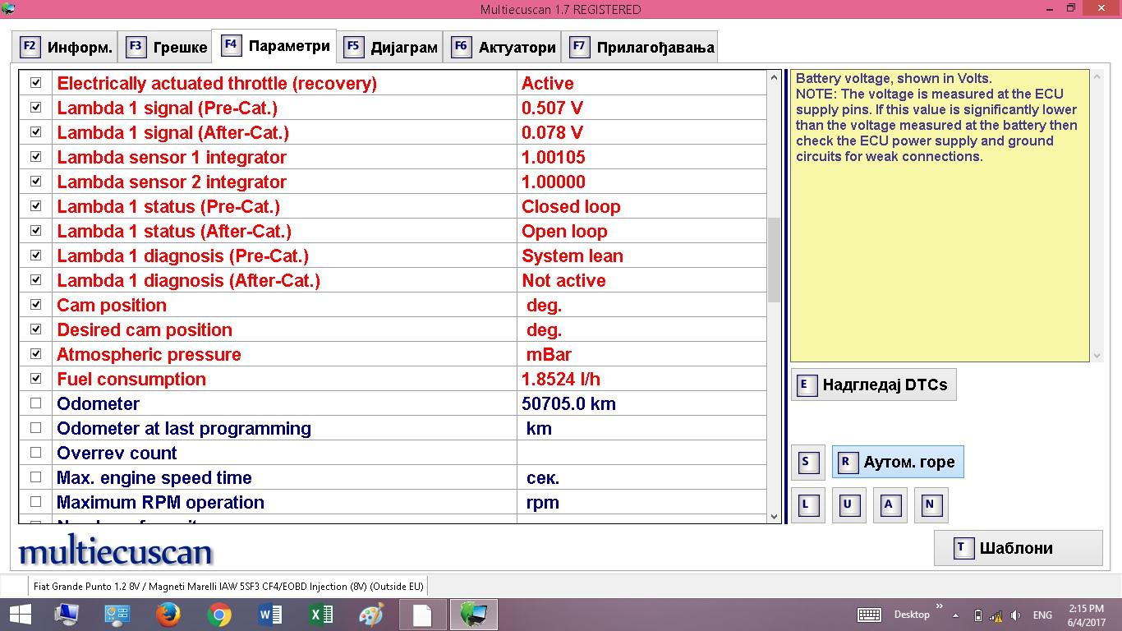
Task: Click the volume speaker tray icon
Action: [x=1016, y=615]
